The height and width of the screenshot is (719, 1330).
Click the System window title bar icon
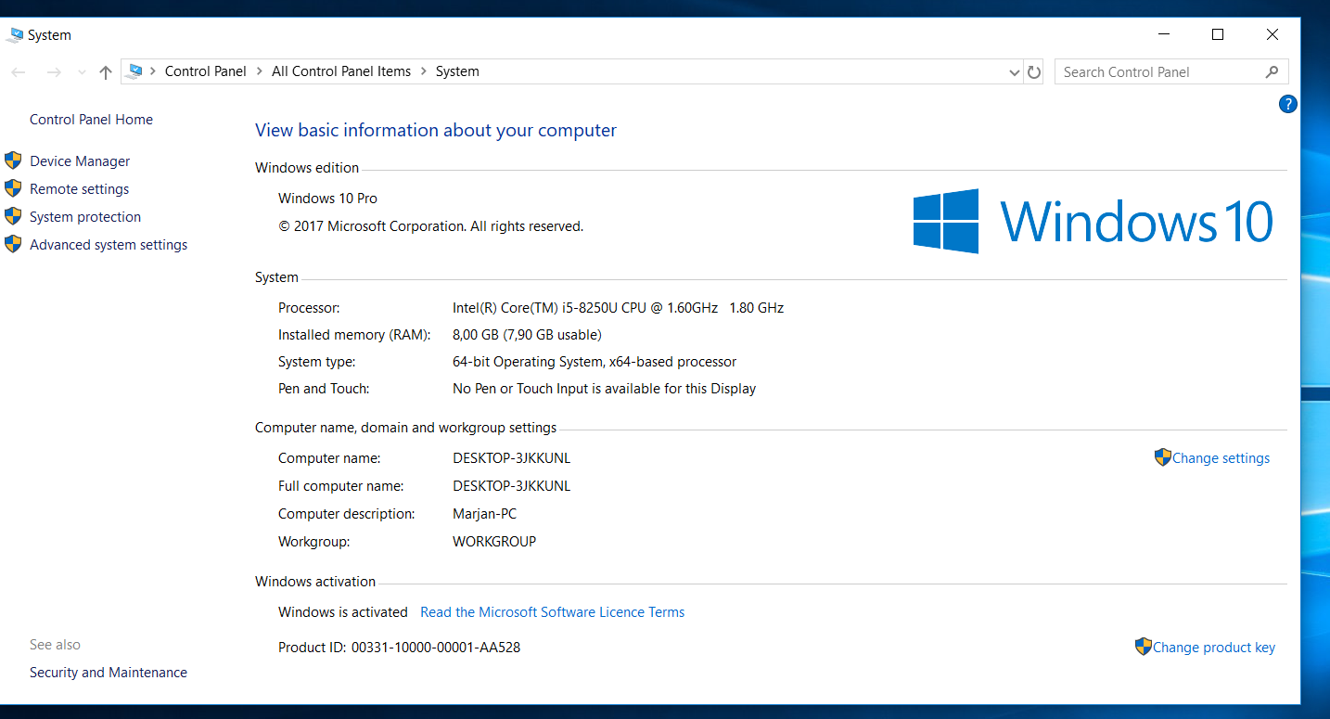[15, 35]
